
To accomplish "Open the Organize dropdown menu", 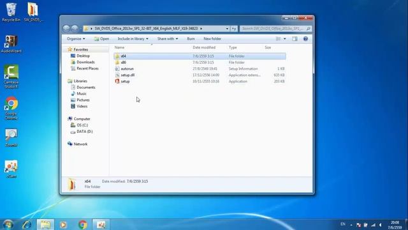I will tap(76, 38).
